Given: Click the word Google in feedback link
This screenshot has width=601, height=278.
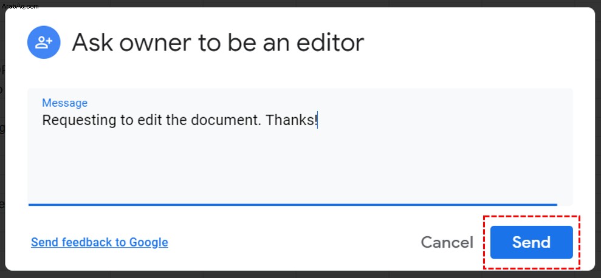Looking at the screenshot, I should (x=148, y=242).
